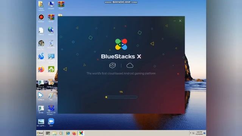Expand hidden system tray icons arrow
The image size is (242, 136).
click(191, 133)
